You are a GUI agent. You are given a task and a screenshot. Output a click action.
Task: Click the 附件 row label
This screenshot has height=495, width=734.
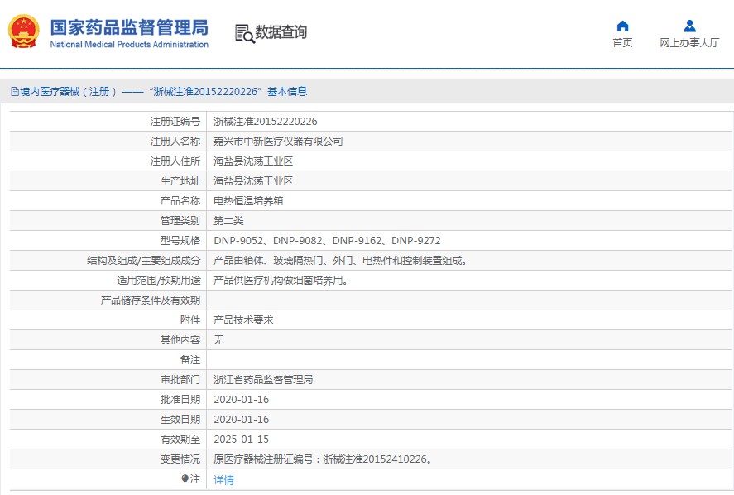coord(190,320)
